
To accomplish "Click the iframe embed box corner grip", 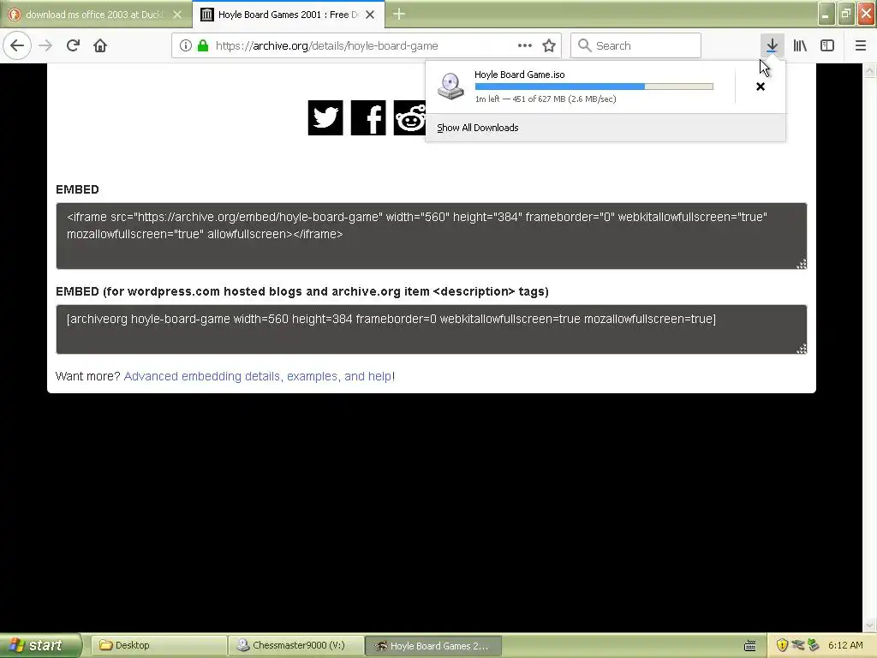I will pyautogui.click(x=802, y=264).
